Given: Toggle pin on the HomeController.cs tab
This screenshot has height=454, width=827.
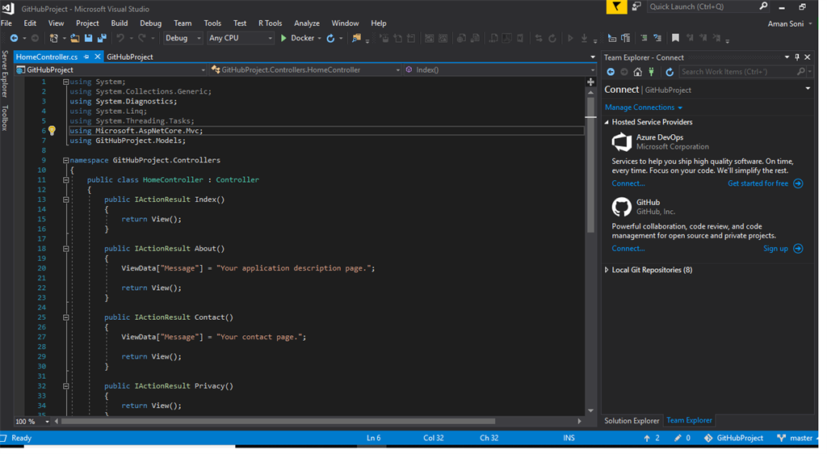Looking at the screenshot, I should [x=86, y=57].
